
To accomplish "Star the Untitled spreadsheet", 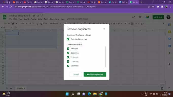I will 34,16.
